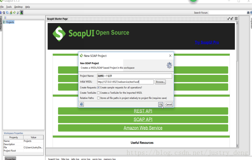Click the Import Project toolbar icon
This screenshot has width=252, height=160.
(x=4, y=12)
